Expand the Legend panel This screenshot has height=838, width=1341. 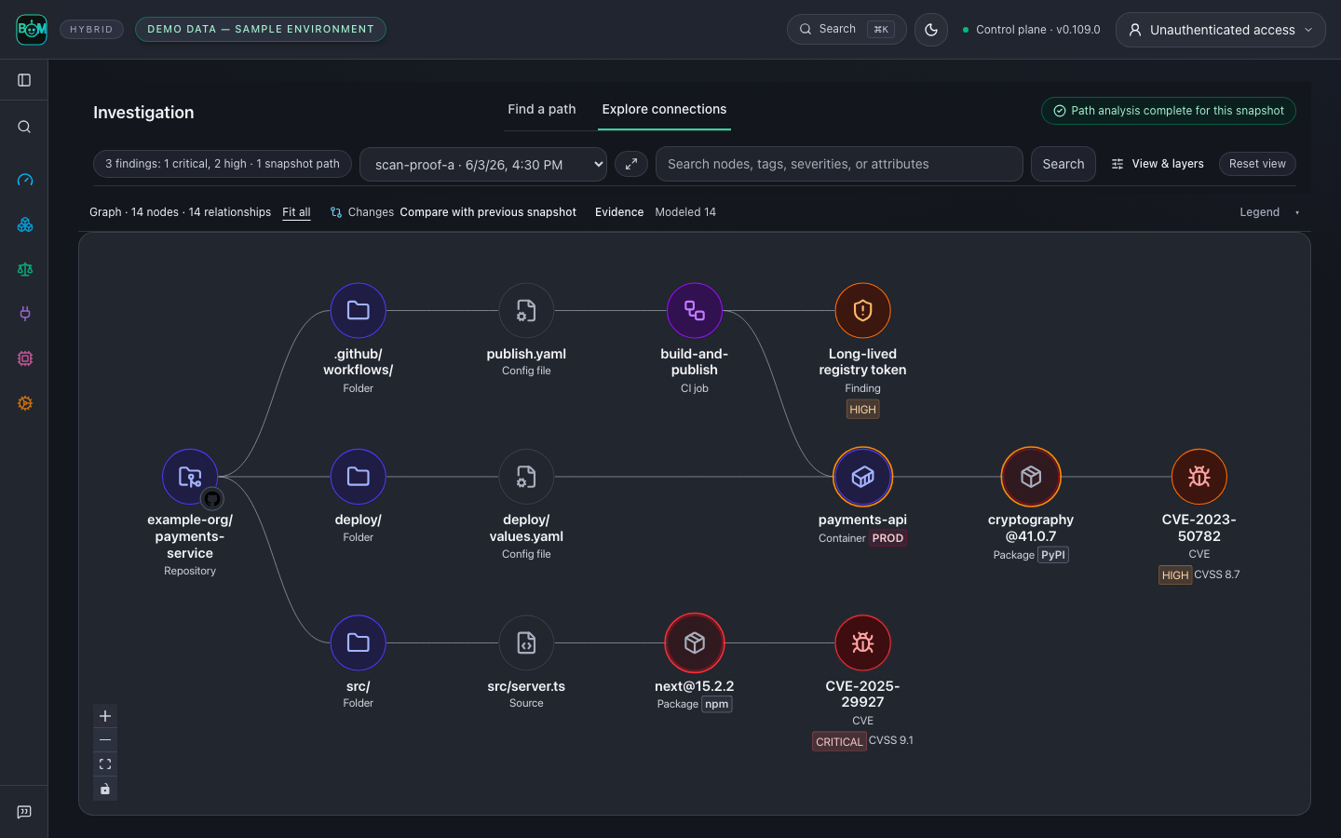tap(1269, 212)
